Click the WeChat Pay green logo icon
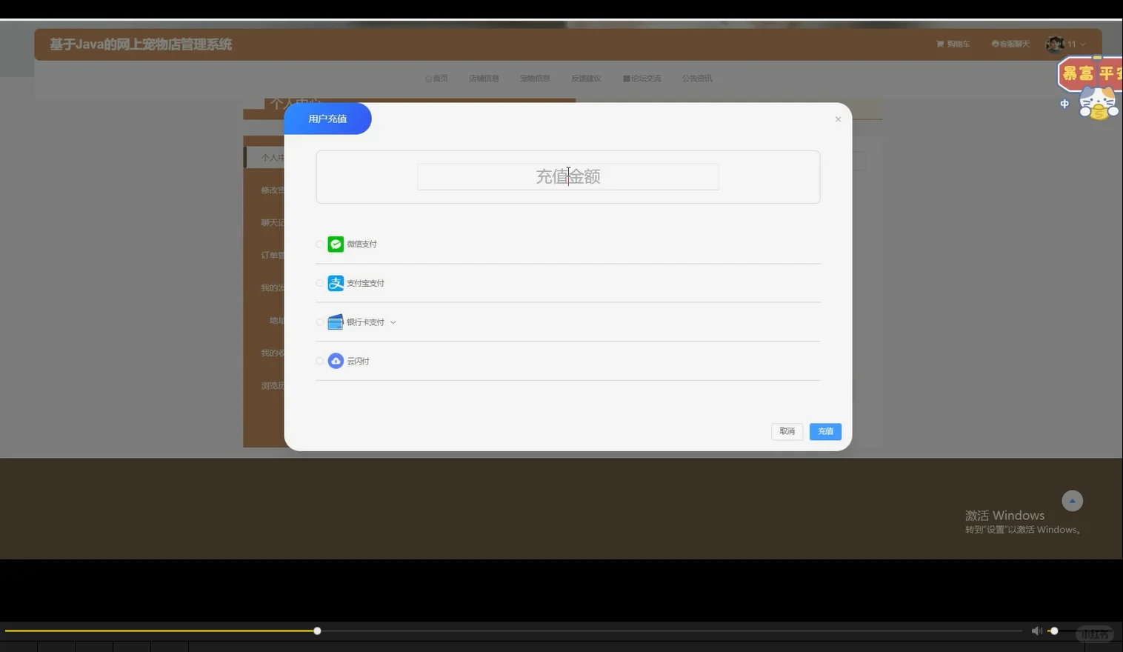This screenshot has height=652, width=1123. click(336, 244)
